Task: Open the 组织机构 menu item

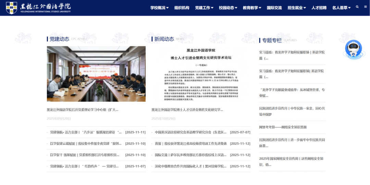Action: click(x=182, y=8)
